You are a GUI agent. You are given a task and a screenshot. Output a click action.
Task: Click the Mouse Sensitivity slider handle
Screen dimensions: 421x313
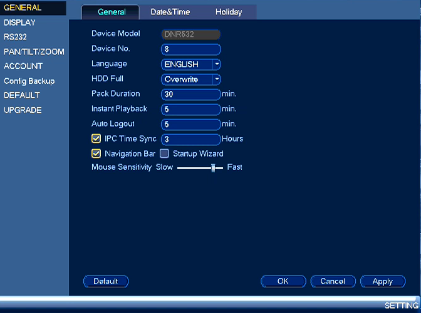(213, 168)
